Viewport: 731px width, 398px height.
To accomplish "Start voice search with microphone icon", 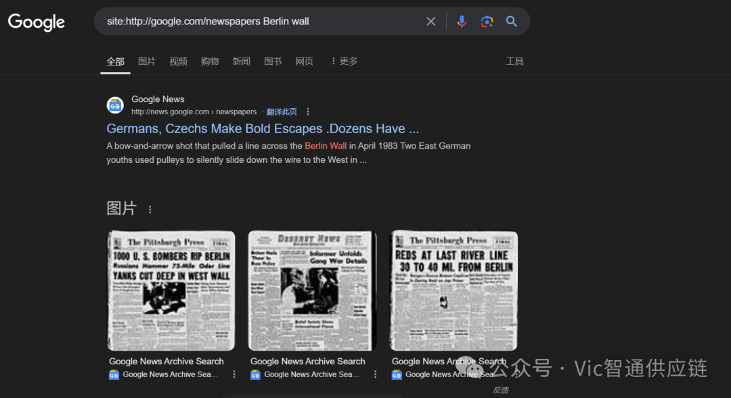I will tap(462, 22).
